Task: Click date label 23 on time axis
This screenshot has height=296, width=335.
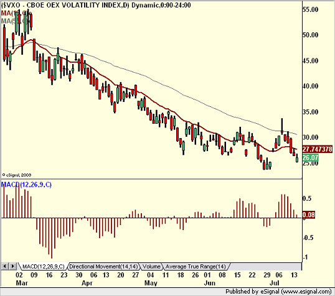Action: tap(64, 275)
